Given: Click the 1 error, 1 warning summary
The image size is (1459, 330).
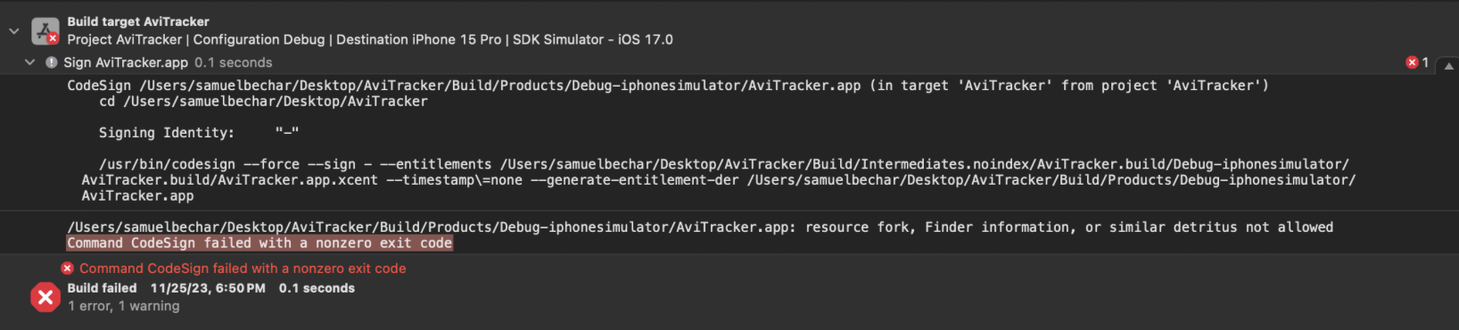Looking at the screenshot, I should point(124,306).
